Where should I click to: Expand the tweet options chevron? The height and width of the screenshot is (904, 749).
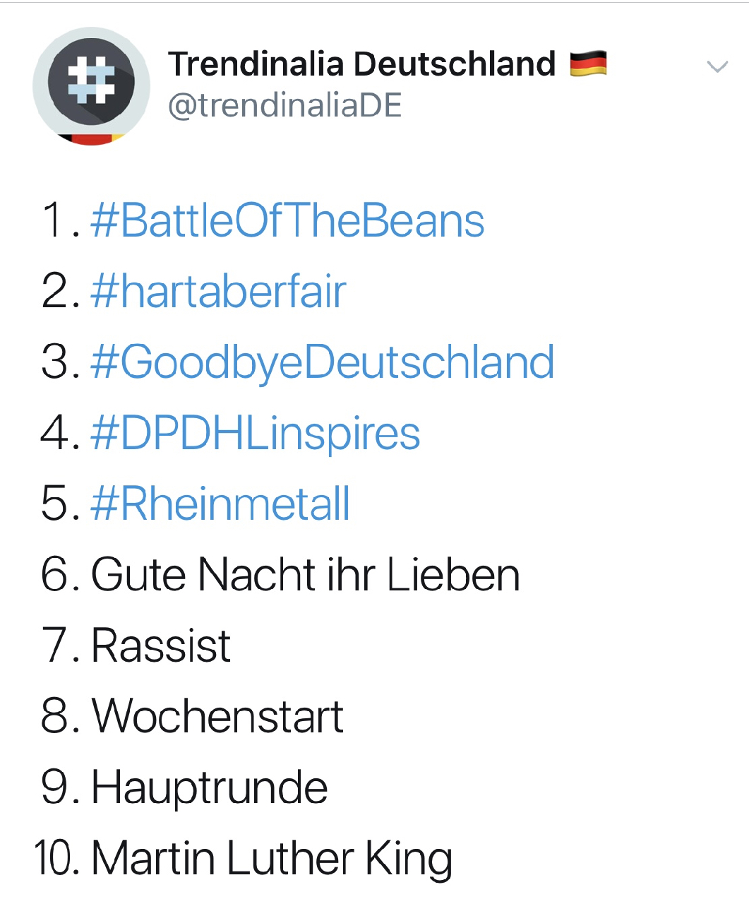[717, 67]
